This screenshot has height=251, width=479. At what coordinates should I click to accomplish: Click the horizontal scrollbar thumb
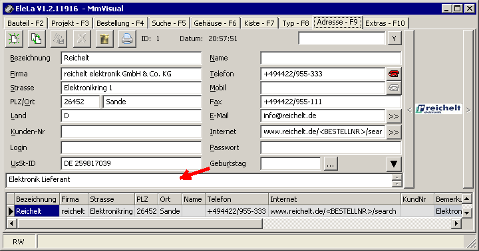(140, 224)
